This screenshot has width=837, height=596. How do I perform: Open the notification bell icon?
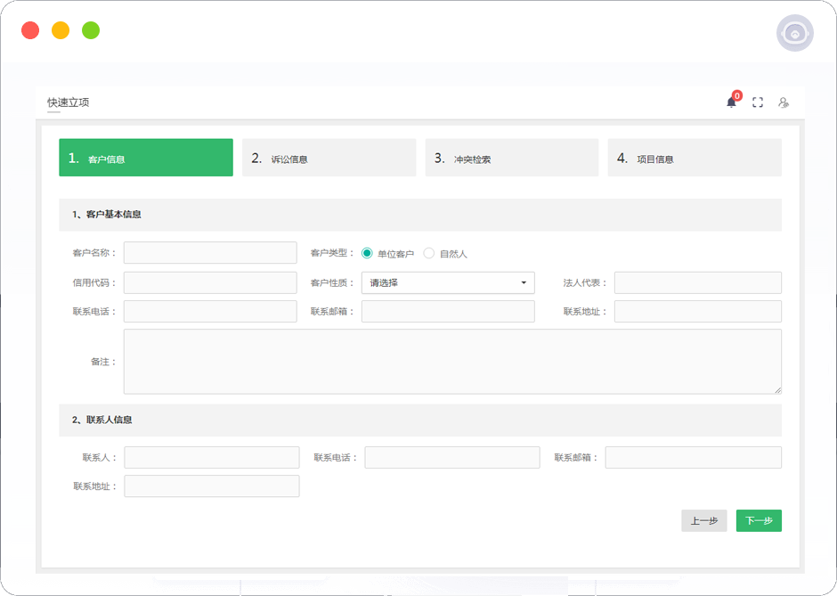click(731, 102)
